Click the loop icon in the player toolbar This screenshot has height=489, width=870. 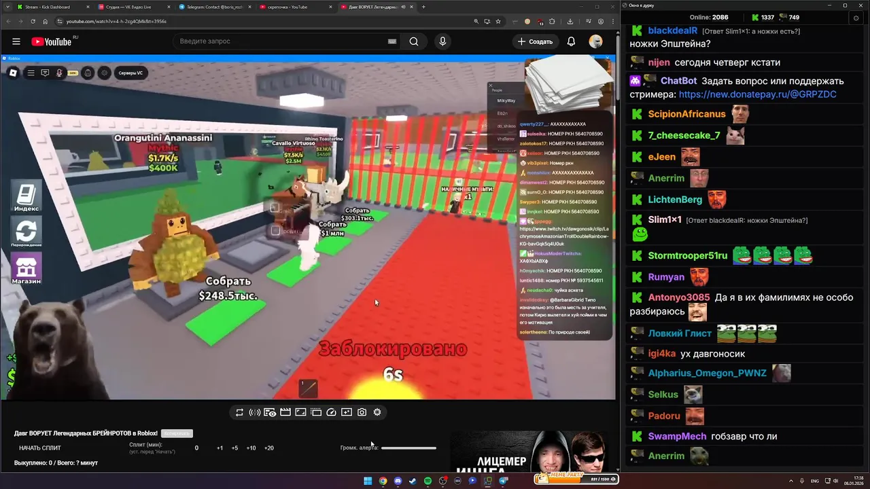239,412
